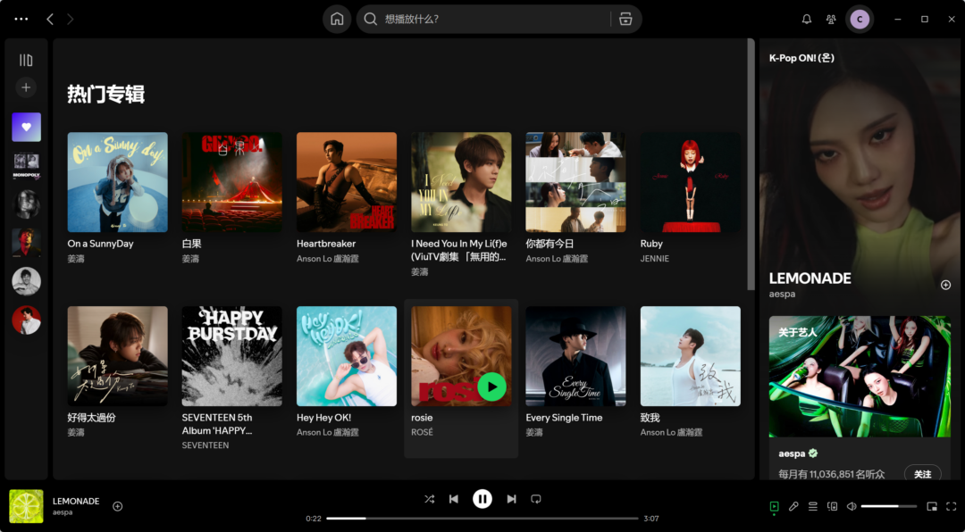Open 好得太過份 album title
965x532 pixels.
(92, 418)
